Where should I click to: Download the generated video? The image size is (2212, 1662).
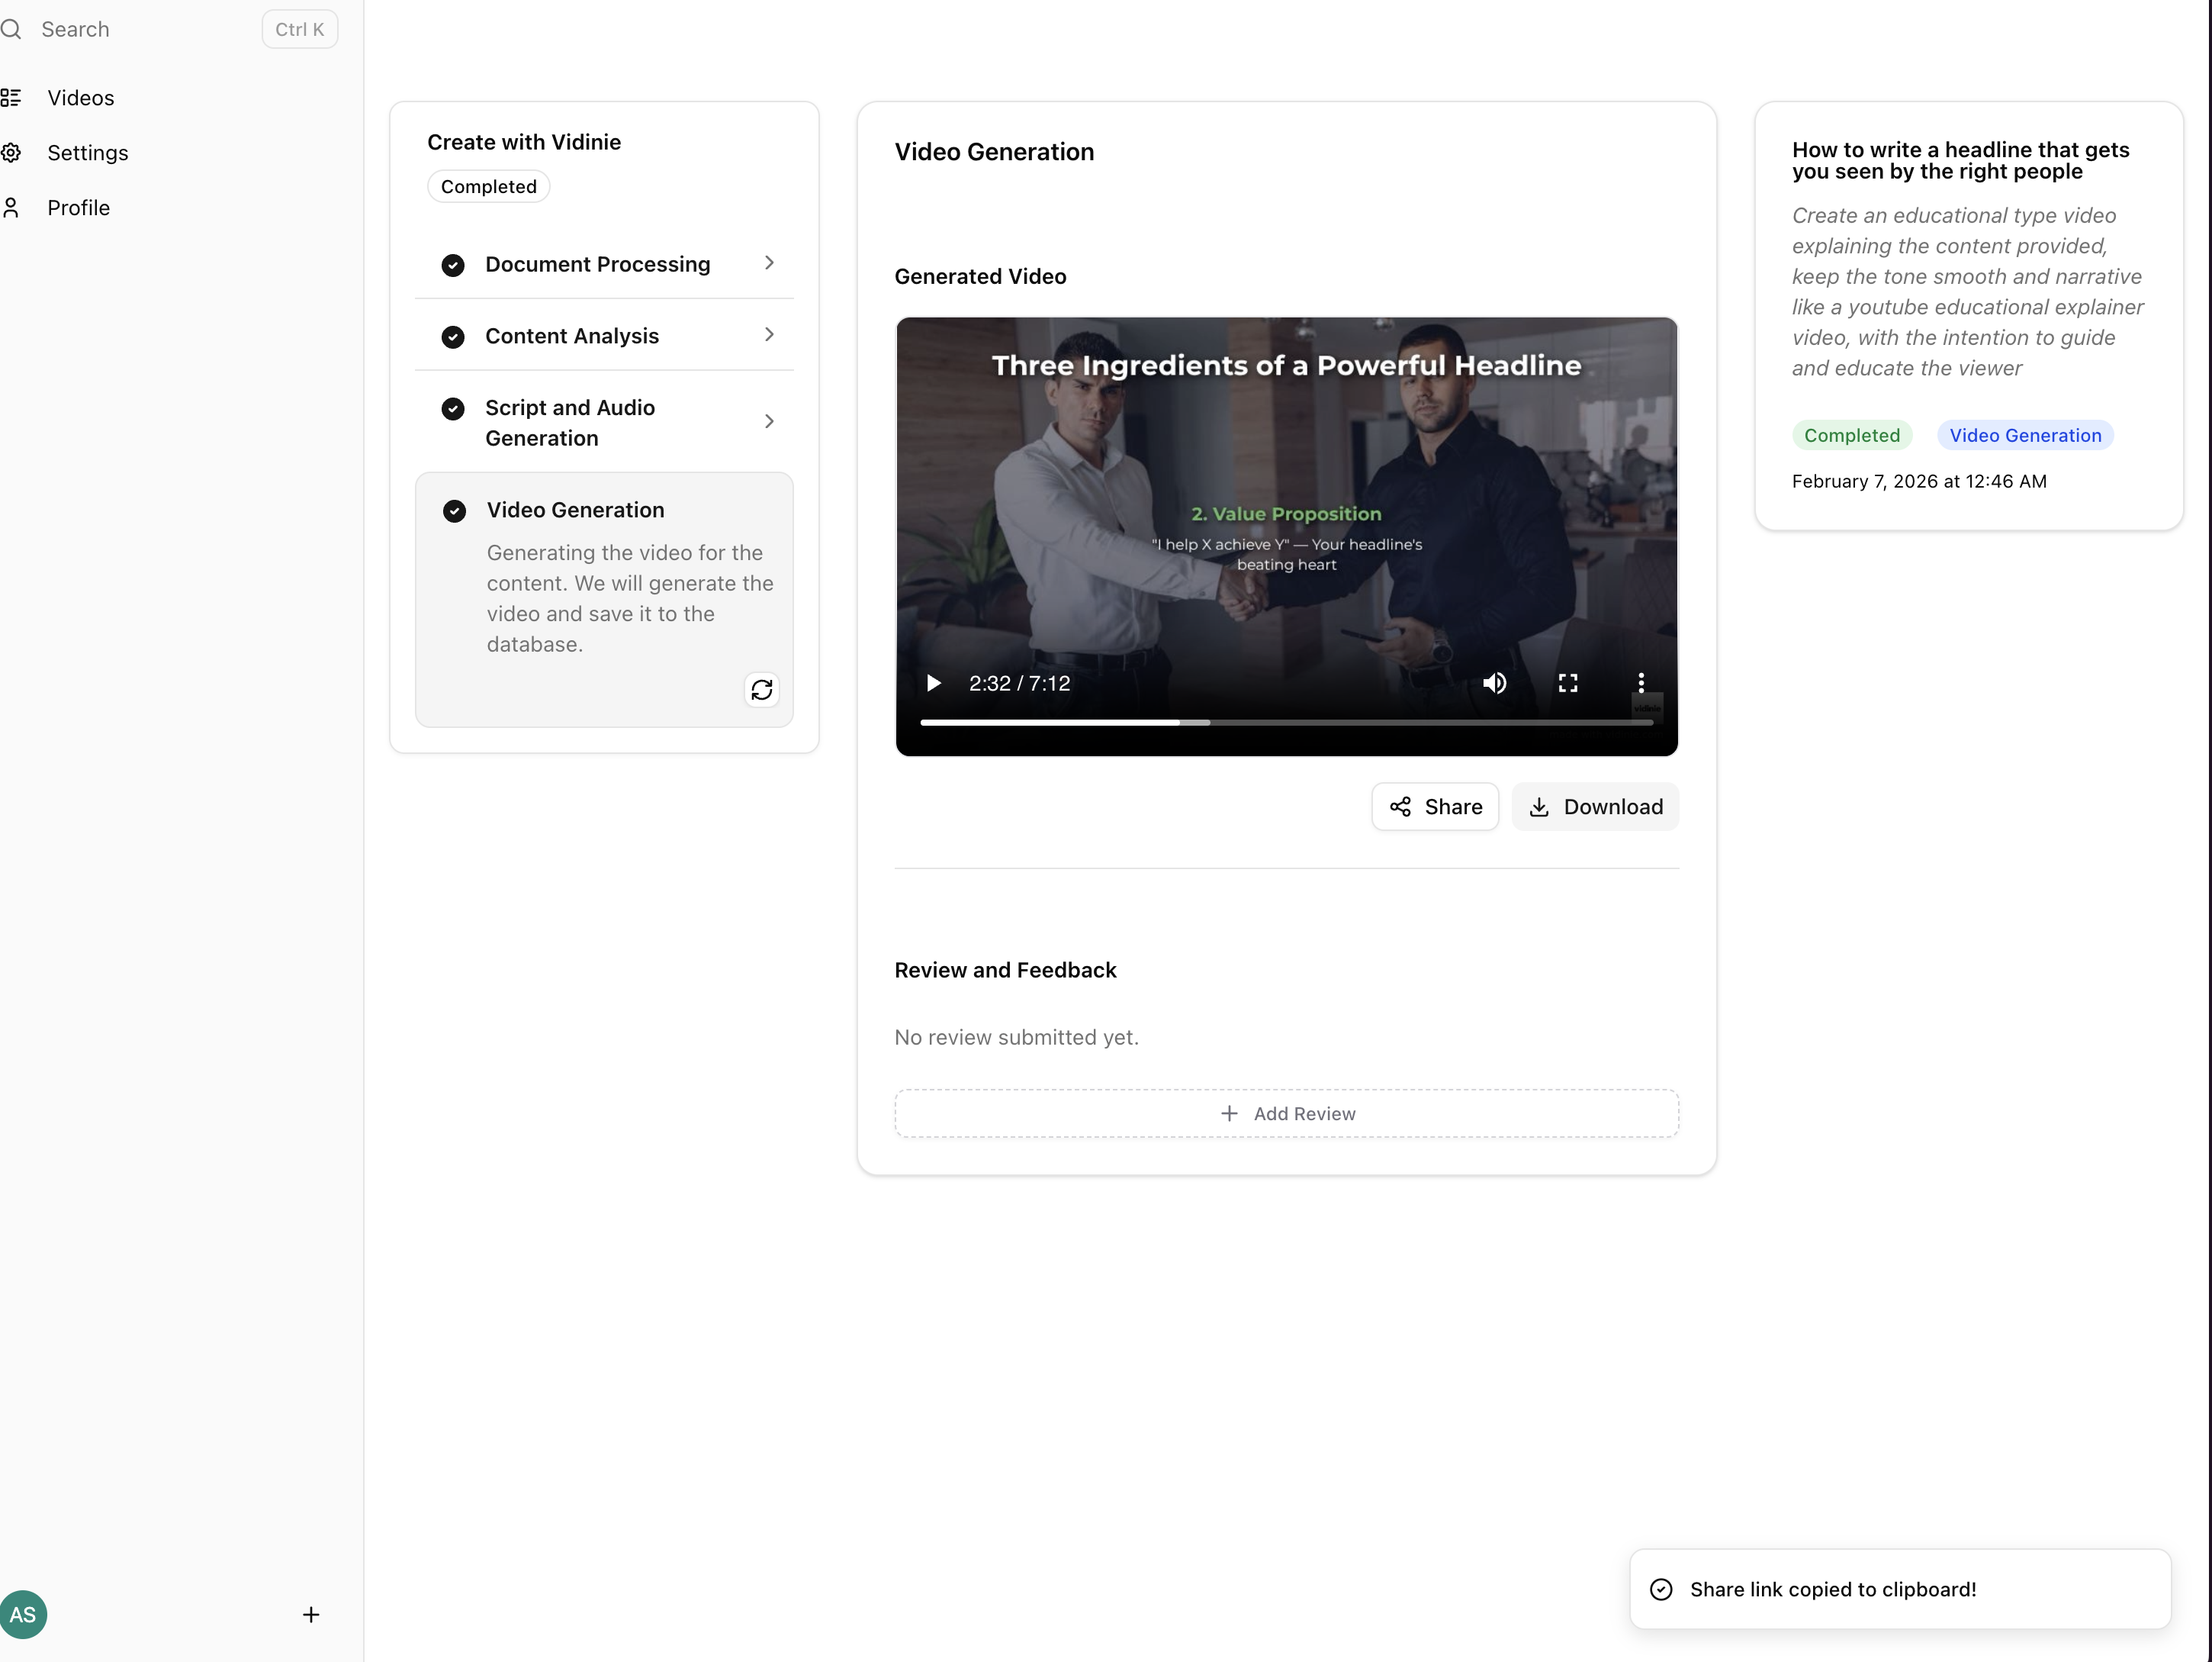[x=1595, y=807]
